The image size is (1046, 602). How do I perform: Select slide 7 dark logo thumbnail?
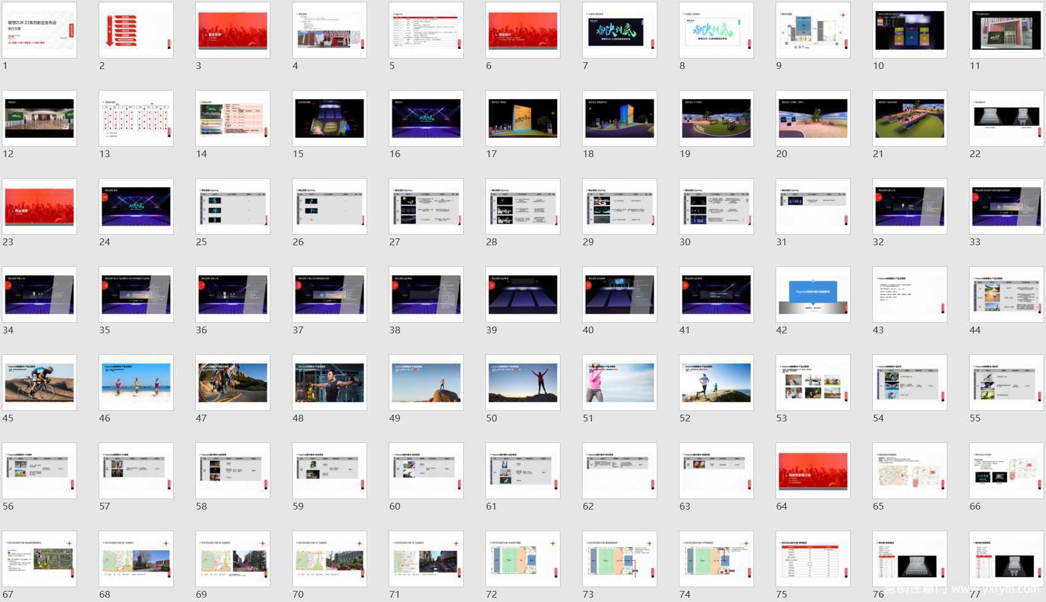(620, 30)
